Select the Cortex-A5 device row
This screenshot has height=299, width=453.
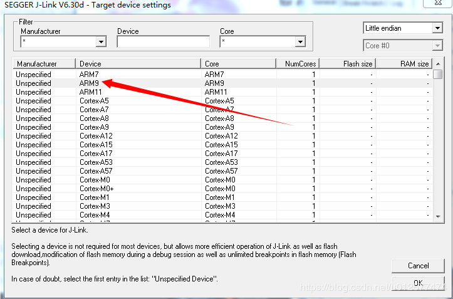(x=222, y=101)
